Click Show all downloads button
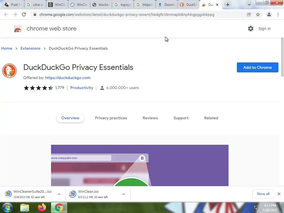The width and height of the screenshot is (284, 213). [x=263, y=194]
